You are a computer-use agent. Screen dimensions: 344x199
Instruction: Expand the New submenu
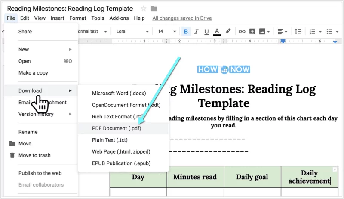pyautogui.click(x=41, y=49)
